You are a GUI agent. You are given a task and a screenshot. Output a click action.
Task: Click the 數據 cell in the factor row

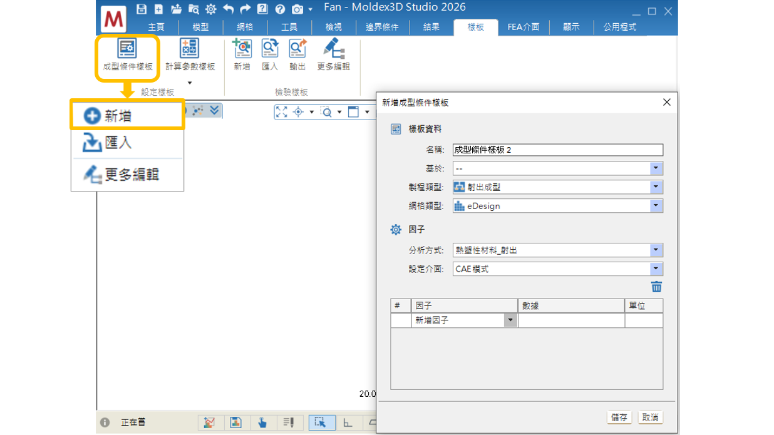coord(572,320)
